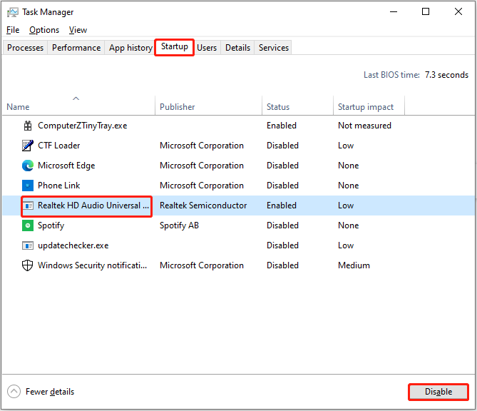This screenshot has width=477, height=411.
Task: Click the Phone Link icon
Action: click(x=28, y=186)
